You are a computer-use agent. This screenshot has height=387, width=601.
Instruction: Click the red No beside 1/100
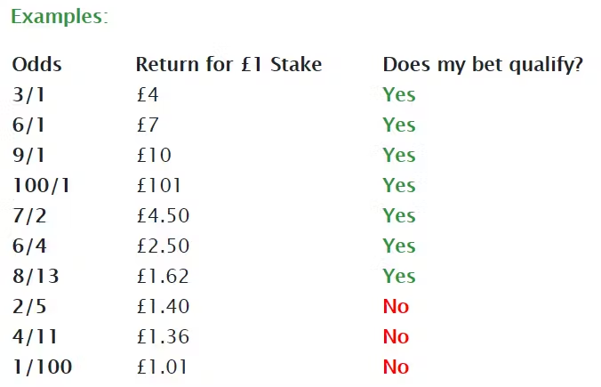[396, 367]
